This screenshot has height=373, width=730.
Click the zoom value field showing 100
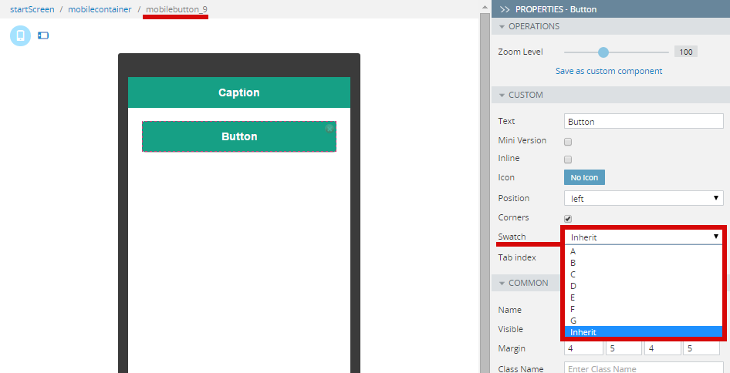[x=686, y=52]
